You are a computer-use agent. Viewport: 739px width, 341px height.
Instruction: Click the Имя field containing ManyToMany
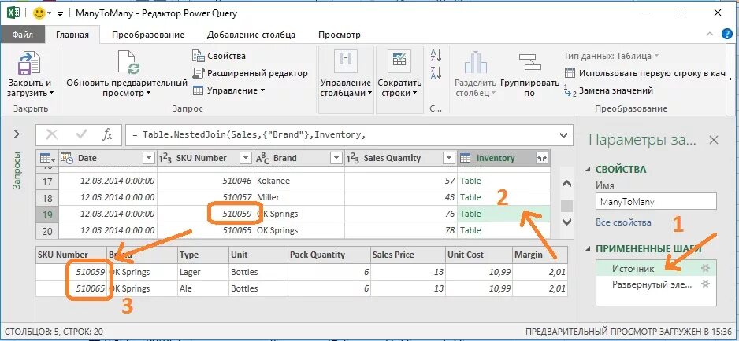[x=656, y=202]
